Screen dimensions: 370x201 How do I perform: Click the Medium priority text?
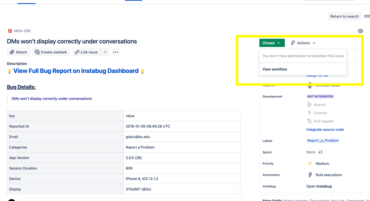point(322,164)
